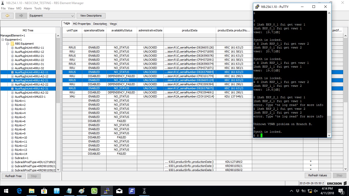Viewport: 349px width, 196px height.
Task: Switch to the Description tab
Action: pos(100,24)
